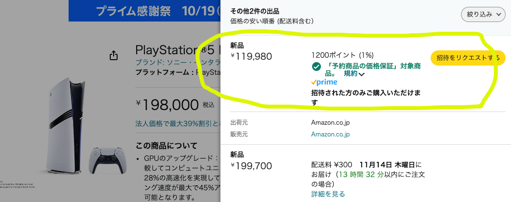511x202 pixels.
Task: Click the ¥199,700 second offer price
Action: pyautogui.click(x=251, y=166)
